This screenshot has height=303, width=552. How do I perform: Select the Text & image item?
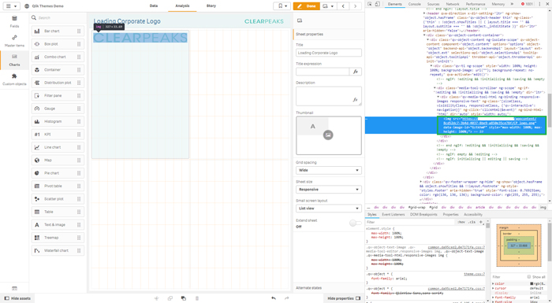tap(58, 225)
